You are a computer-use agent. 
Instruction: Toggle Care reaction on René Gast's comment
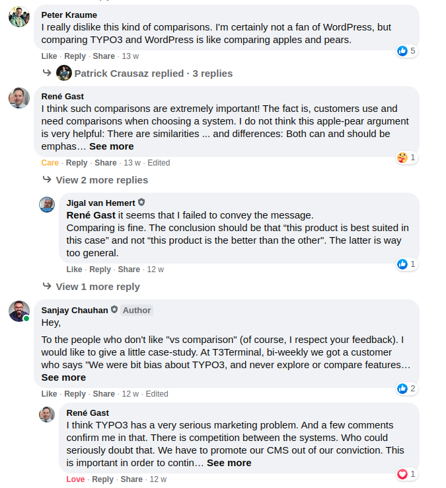tap(50, 163)
